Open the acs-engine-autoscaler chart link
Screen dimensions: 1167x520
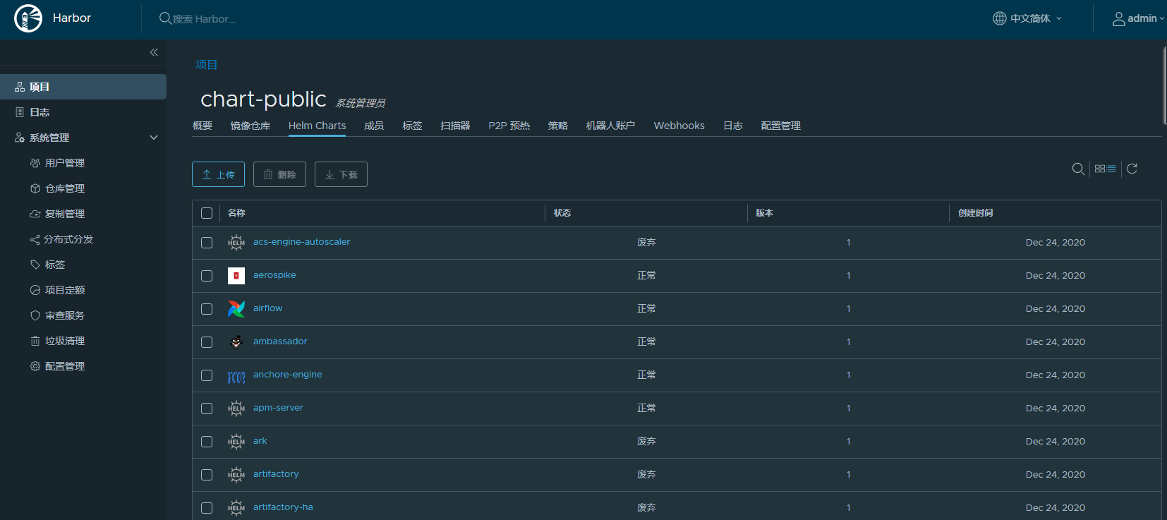[301, 242]
